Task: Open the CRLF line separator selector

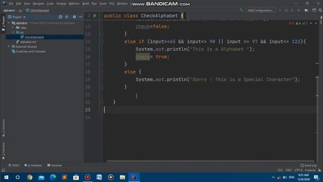Action: pos(288,170)
